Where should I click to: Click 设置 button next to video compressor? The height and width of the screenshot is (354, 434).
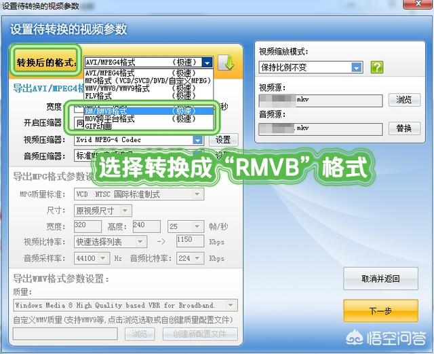tap(223, 140)
